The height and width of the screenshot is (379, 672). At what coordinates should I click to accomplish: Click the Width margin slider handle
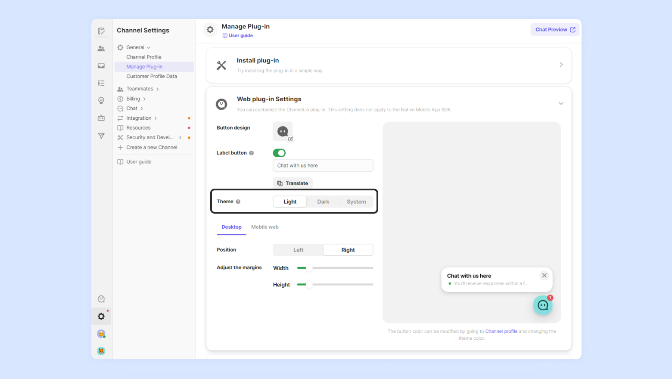pyautogui.click(x=309, y=268)
